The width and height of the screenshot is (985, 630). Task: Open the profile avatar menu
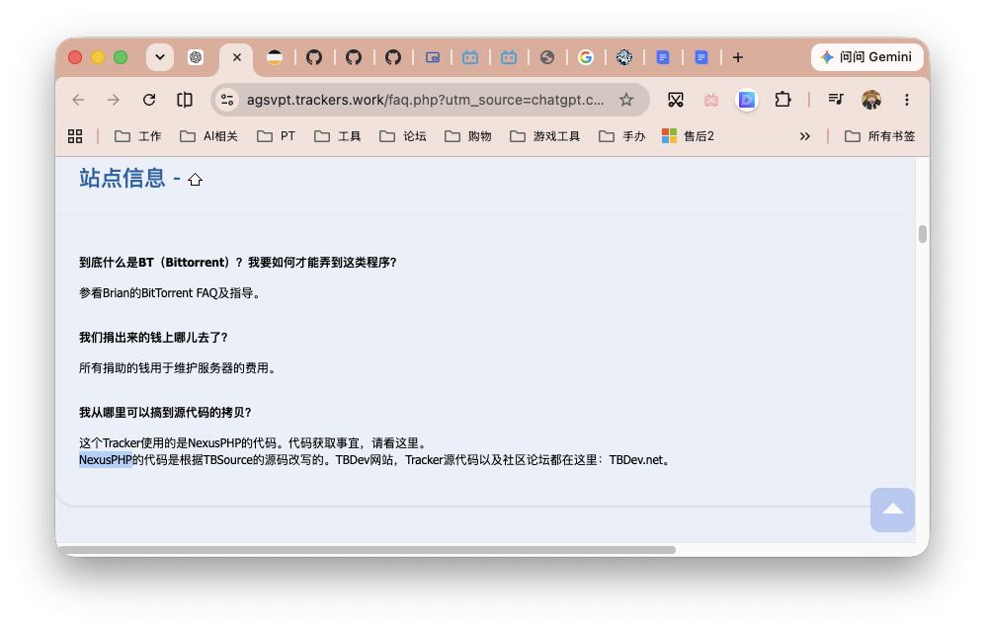point(871,100)
